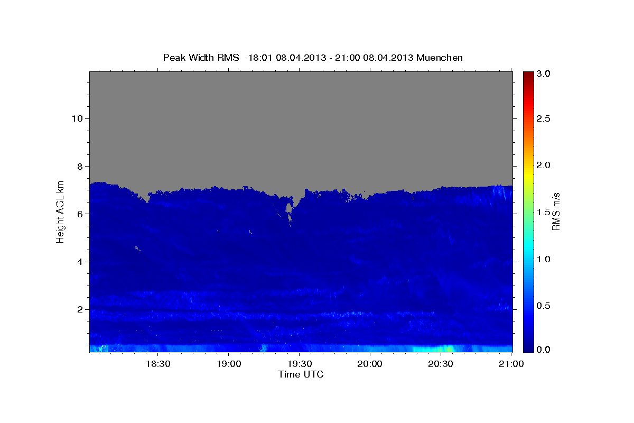Click the colorbar value 0.0

point(543,350)
